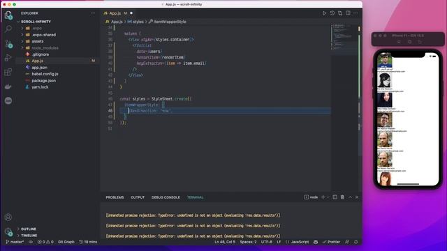Maximize the panel with the chevron up
The image size is (447, 251).
tap(350, 197)
